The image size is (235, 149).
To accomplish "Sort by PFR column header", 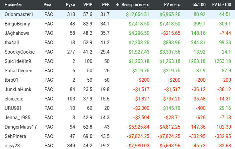I will (105, 5).
